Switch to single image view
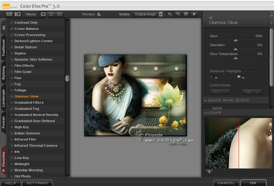The width and height of the screenshot is (274, 186). 43,14
